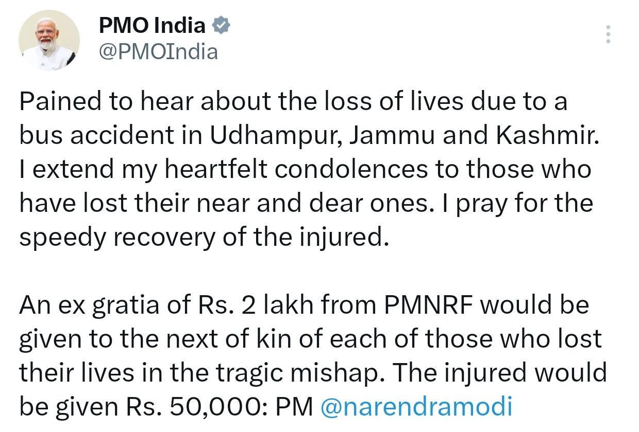
Task: Click the word "Udhampur" in the tweet
Action: (273, 135)
